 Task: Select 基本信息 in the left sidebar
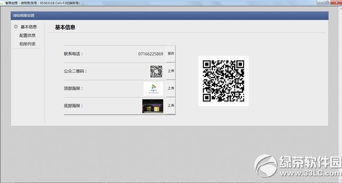(x=28, y=27)
